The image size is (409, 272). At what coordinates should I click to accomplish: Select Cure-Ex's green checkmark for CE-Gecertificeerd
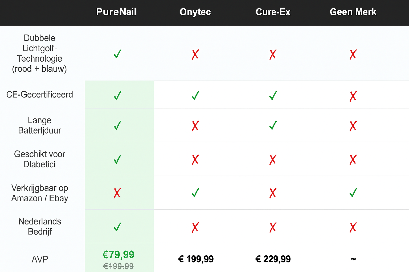point(273,95)
